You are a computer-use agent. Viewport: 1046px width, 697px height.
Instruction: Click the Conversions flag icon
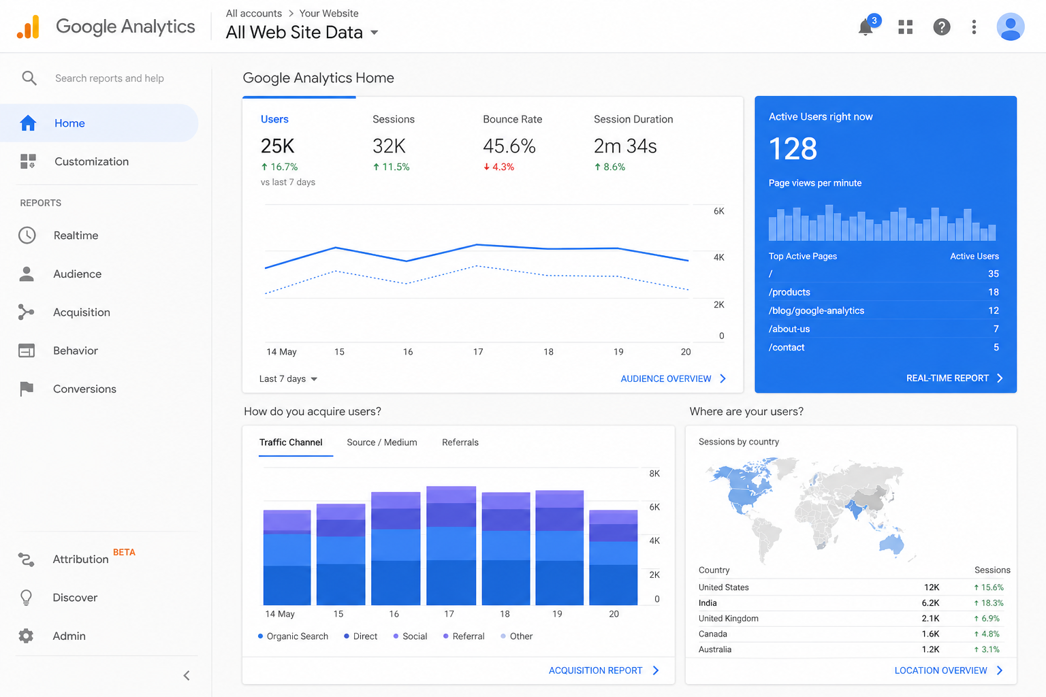pos(27,389)
